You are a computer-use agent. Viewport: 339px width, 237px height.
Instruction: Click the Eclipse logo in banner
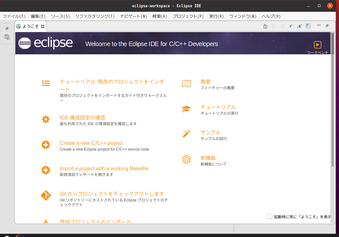point(46,43)
